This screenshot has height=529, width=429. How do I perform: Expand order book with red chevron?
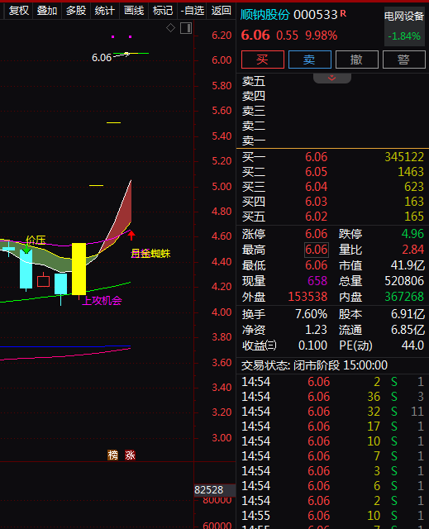point(332,78)
